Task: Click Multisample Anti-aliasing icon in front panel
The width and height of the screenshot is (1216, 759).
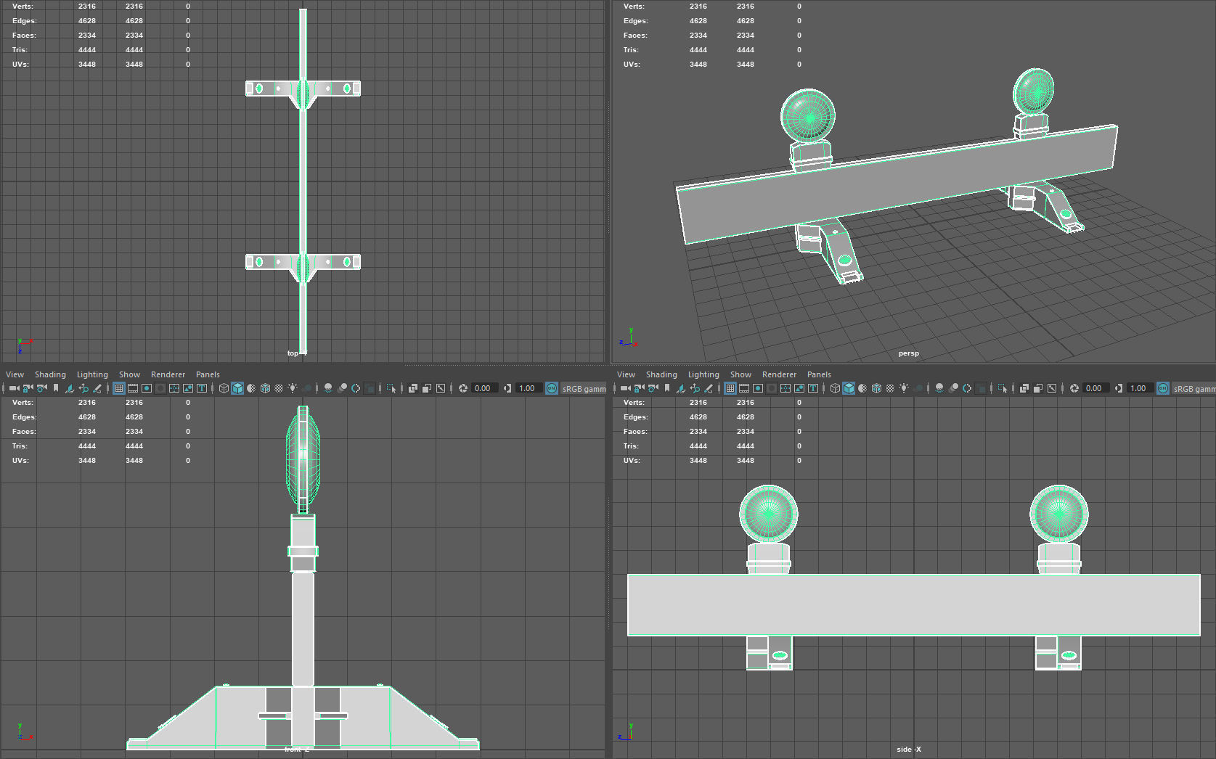Action: pos(356,388)
